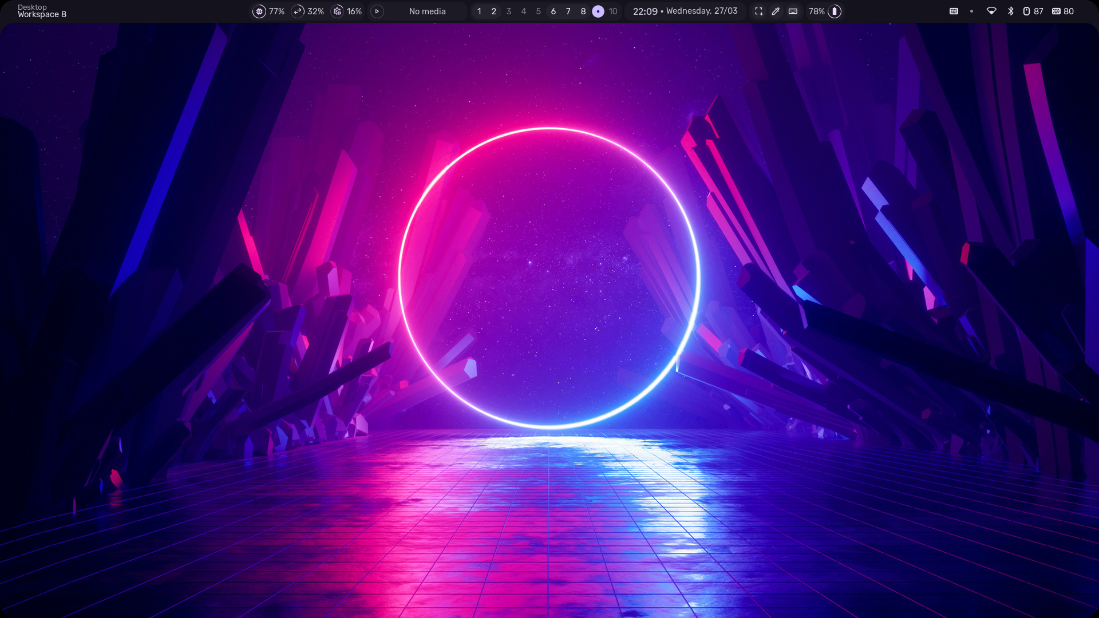This screenshot has height=618, width=1099.
Task: Click the CPU usage indicator showing 77%
Action: [268, 11]
